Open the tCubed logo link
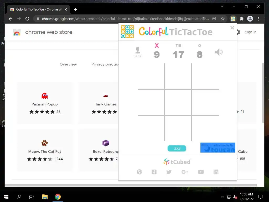The height and width of the screenshot is (202, 269). point(177,162)
